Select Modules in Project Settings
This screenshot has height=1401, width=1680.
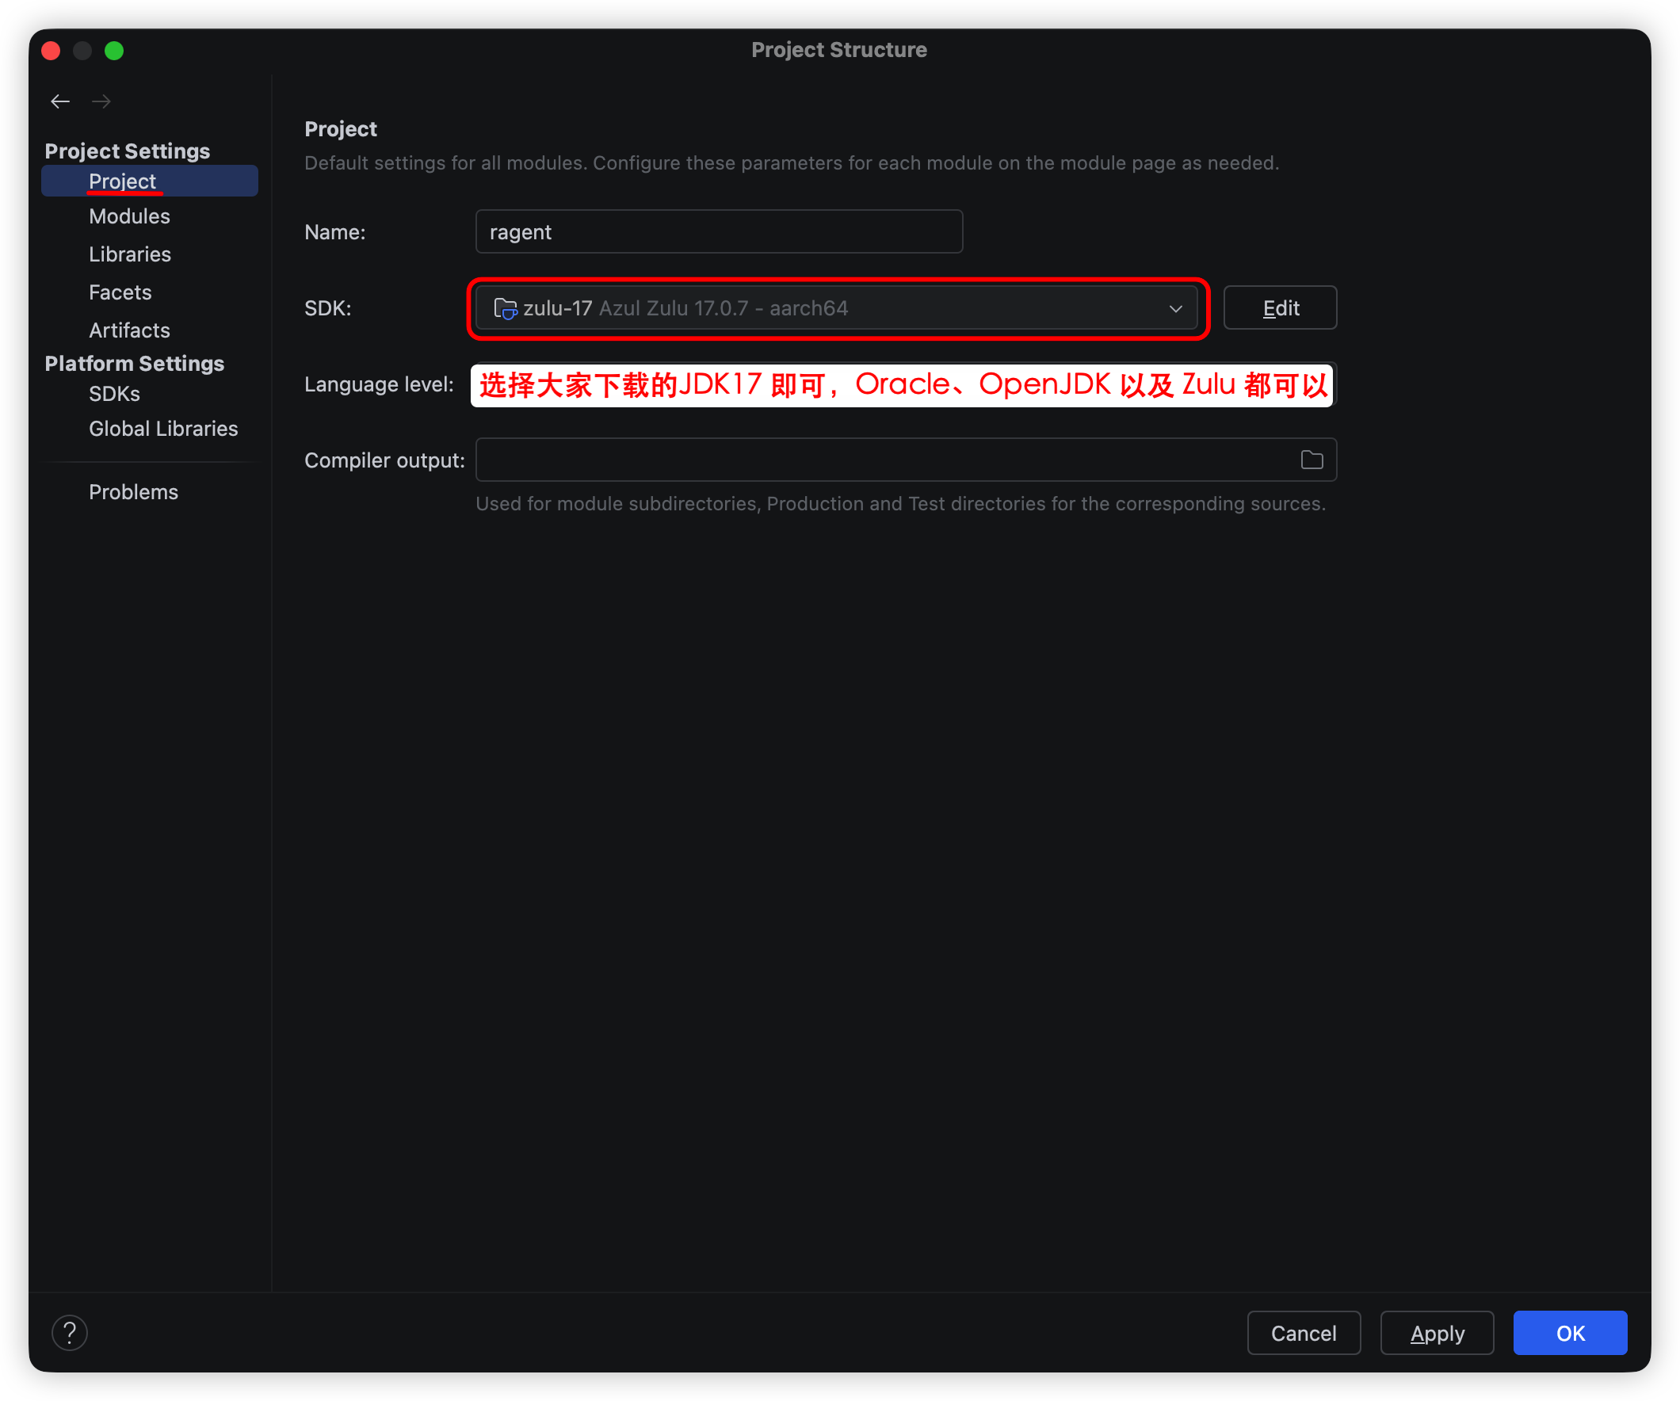tap(129, 216)
